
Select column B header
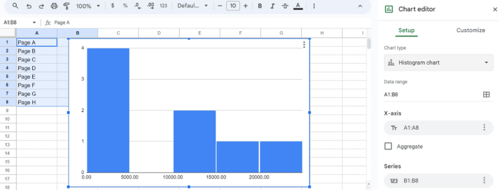[77, 33]
